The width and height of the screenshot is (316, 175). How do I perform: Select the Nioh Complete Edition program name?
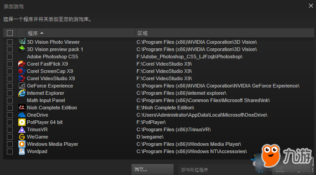click(x=52, y=108)
